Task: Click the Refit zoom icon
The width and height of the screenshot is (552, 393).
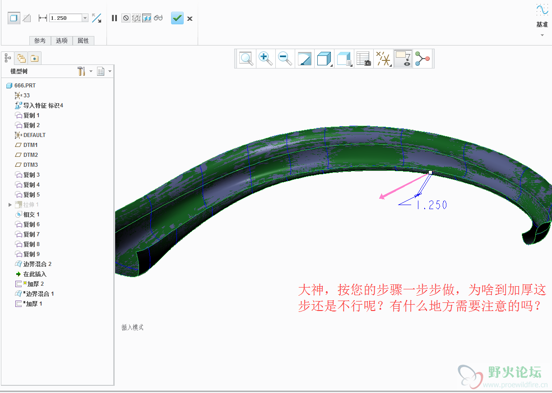Action: pyautogui.click(x=246, y=59)
